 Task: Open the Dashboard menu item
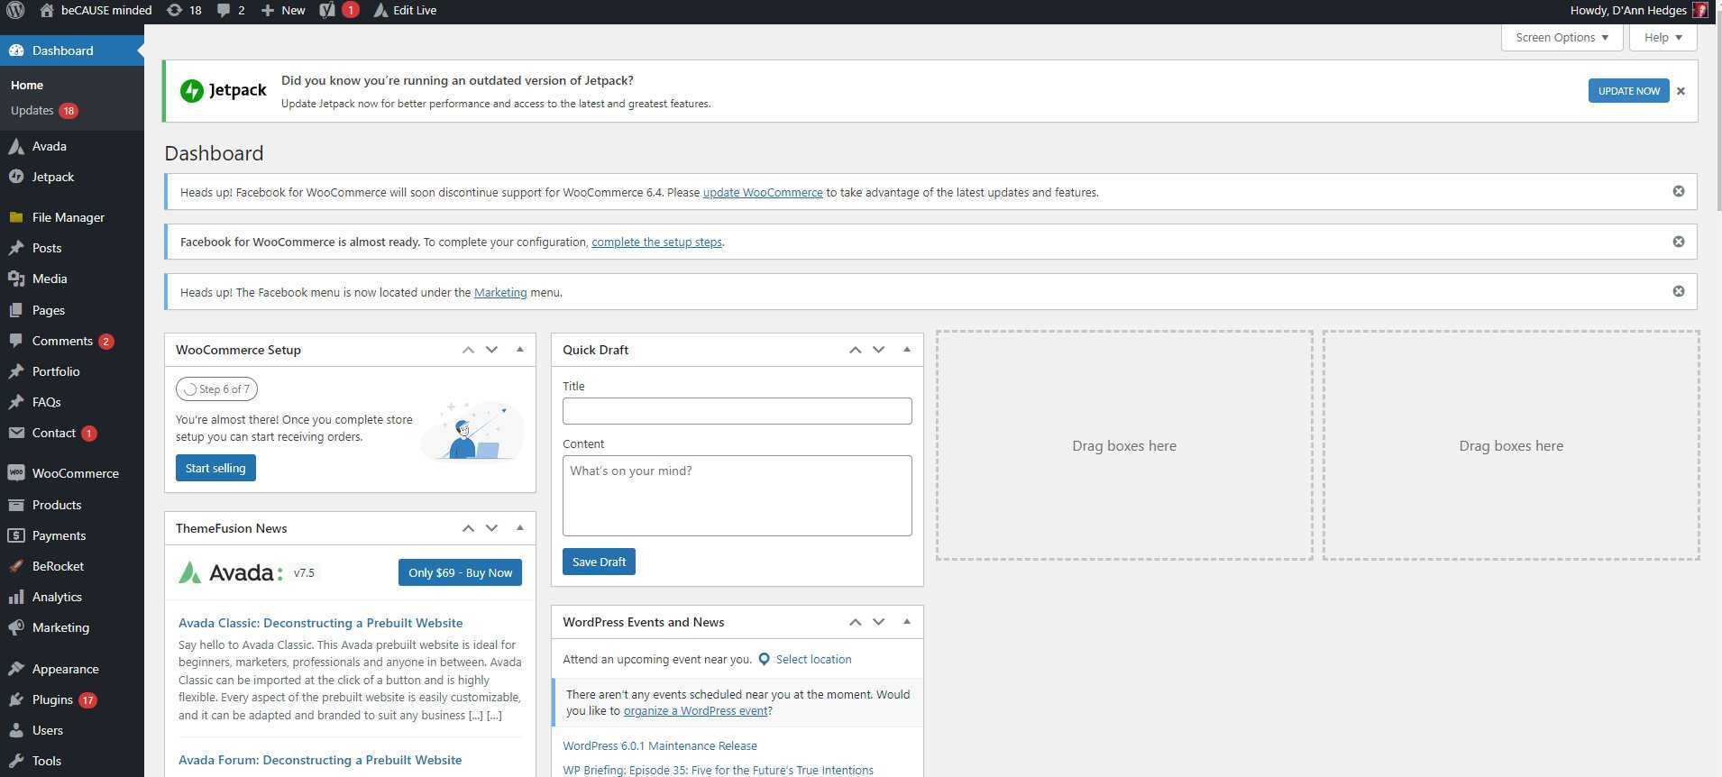tap(72, 50)
